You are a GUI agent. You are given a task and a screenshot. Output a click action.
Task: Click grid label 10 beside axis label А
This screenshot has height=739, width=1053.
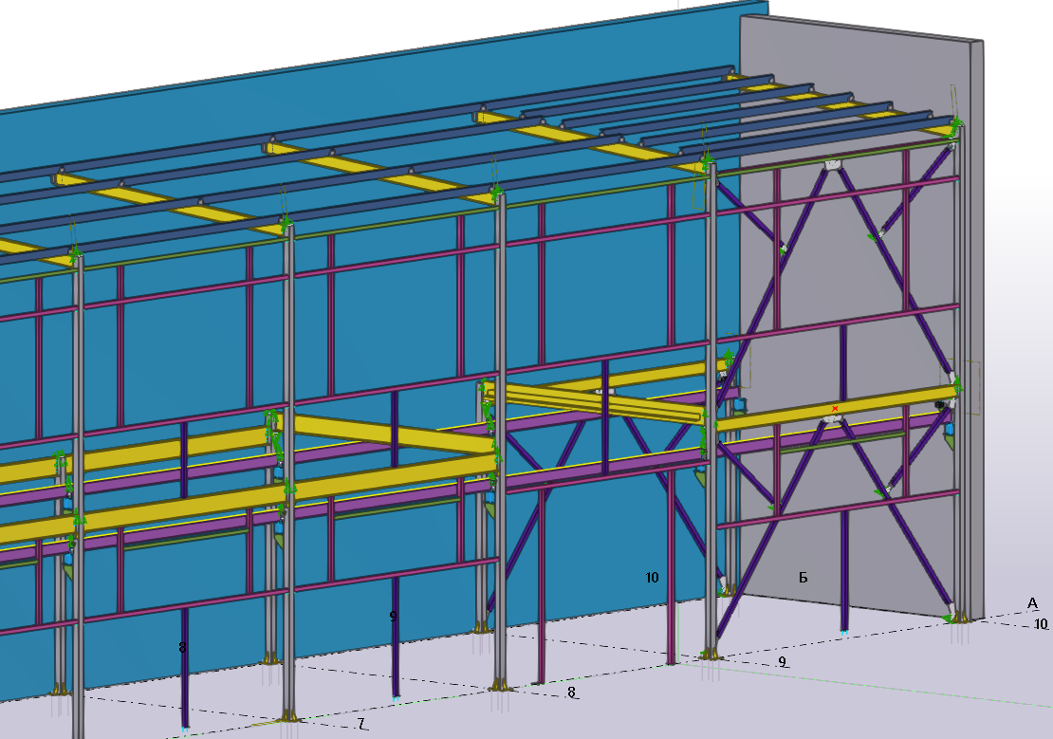1041,624
